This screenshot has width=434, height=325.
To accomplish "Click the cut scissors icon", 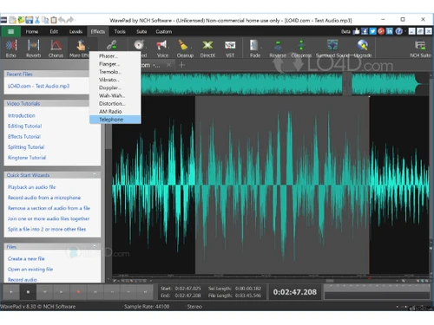I will pos(37,20).
